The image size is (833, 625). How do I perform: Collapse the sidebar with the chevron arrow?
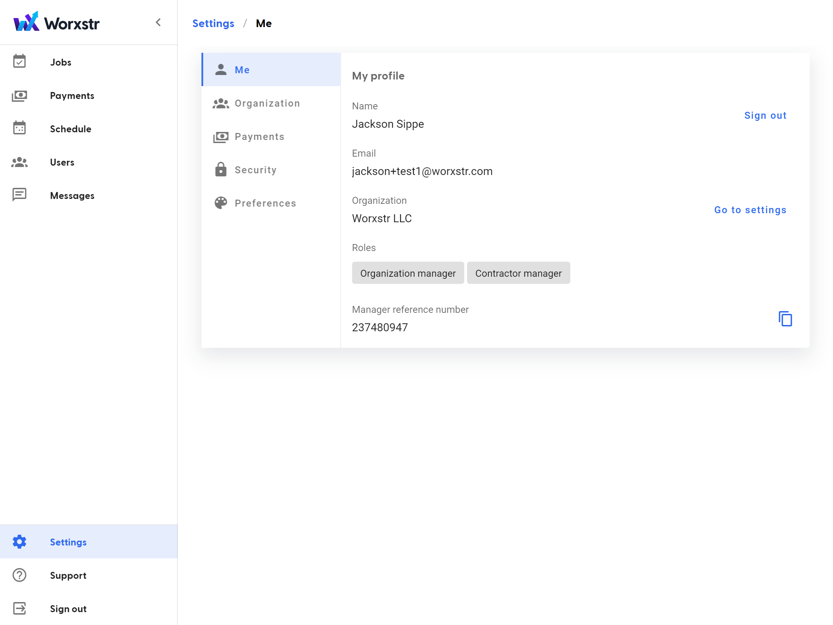(x=158, y=23)
